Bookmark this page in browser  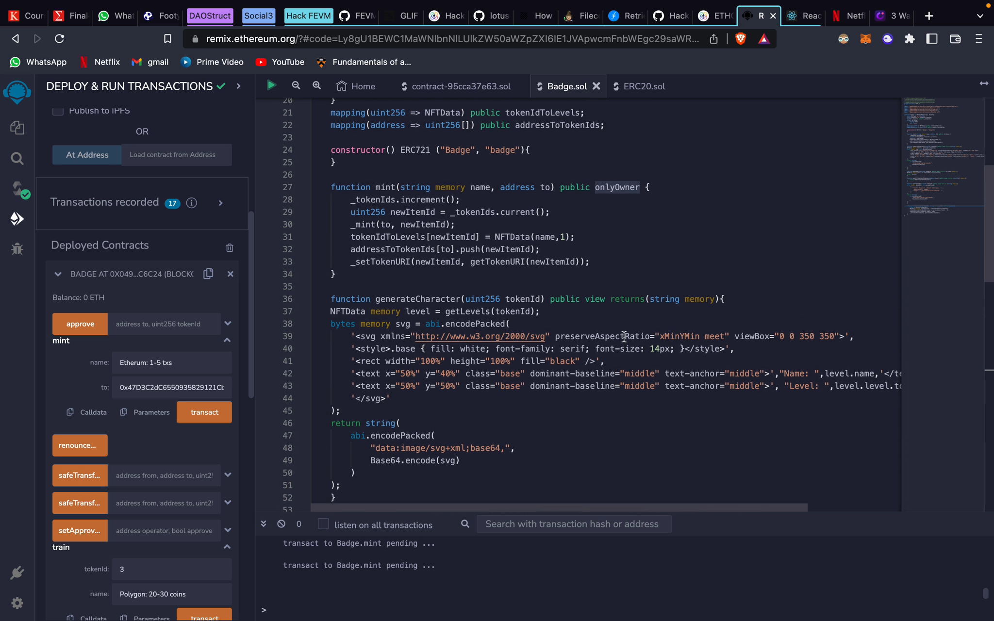pyautogui.click(x=167, y=39)
